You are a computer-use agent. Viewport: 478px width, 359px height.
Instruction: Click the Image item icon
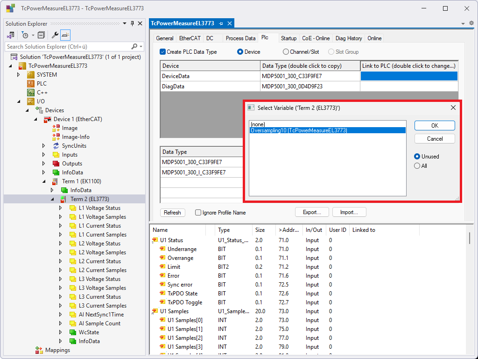(56, 128)
